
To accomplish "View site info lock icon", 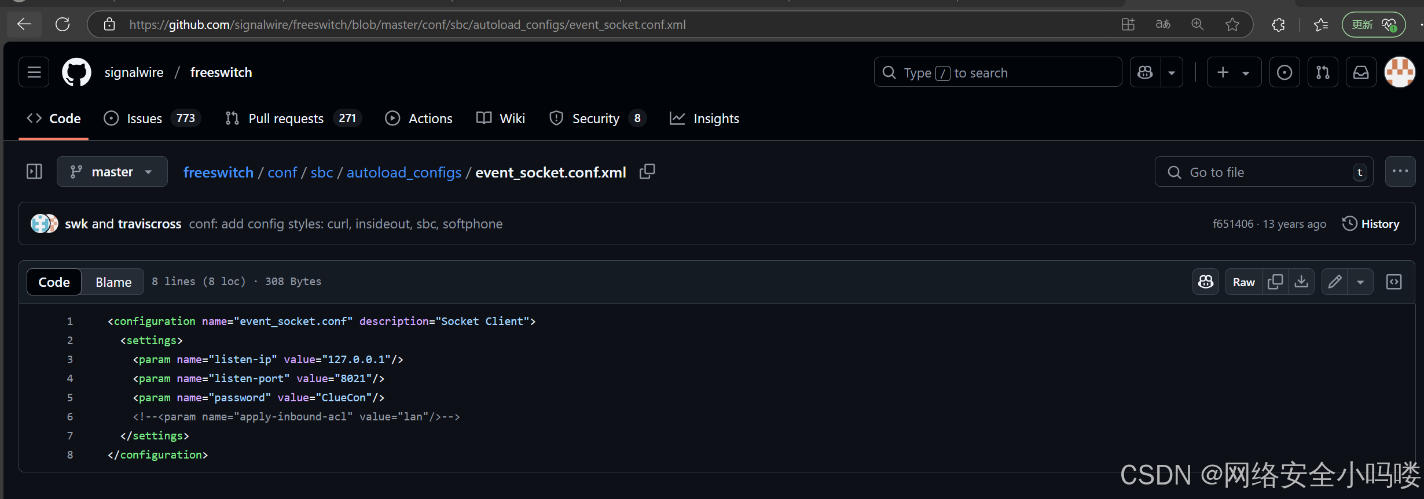I will (109, 24).
